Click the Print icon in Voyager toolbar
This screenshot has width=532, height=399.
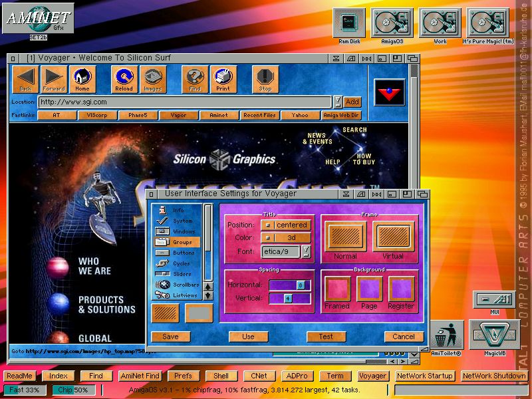point(223,79)
